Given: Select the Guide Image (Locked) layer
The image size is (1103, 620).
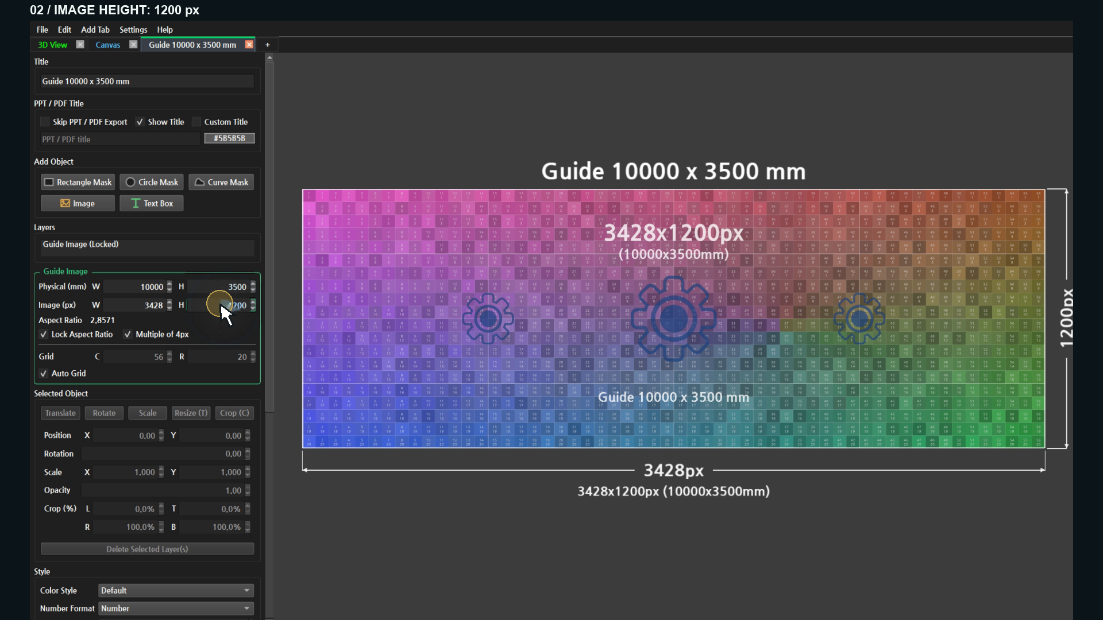Looking at the screenshot, I should point(147,245).
